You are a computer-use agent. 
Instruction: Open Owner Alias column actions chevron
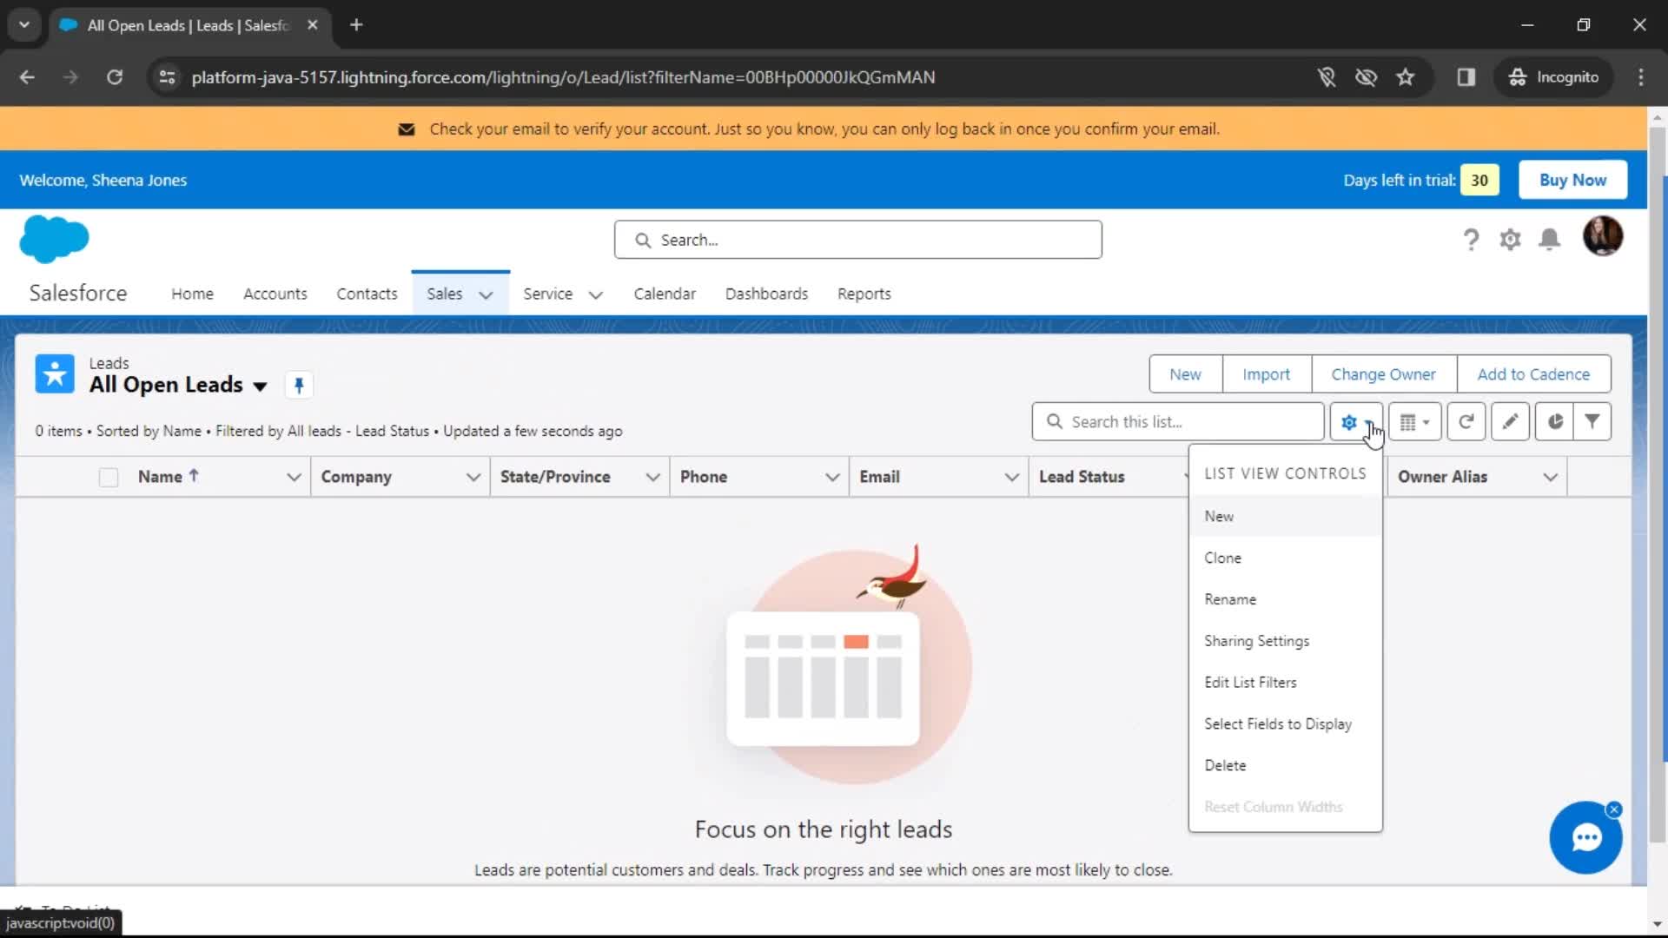(1551, 477)
